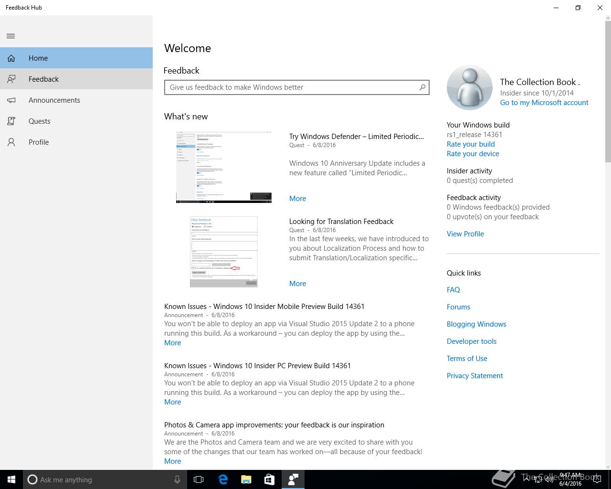Open Terms of Use link

tap(467, 359)
